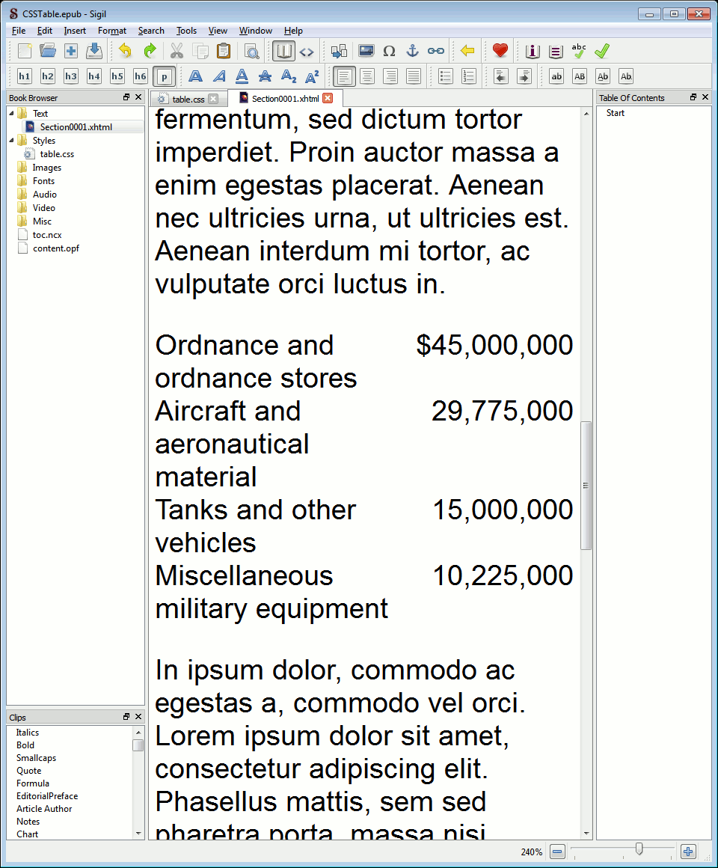This screenshot has width=718, height=868.
Task: Apply Heading 2 style
Action: pos(48,76)
